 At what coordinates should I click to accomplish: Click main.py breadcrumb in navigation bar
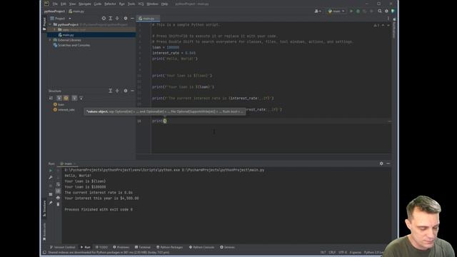(x=76, y=11)
